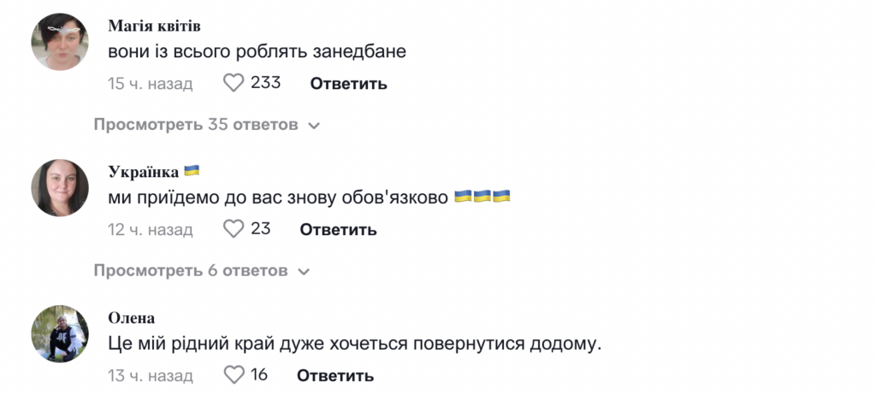Expand "Просмотреть 6 ответов" replies

tap(201, 271)
